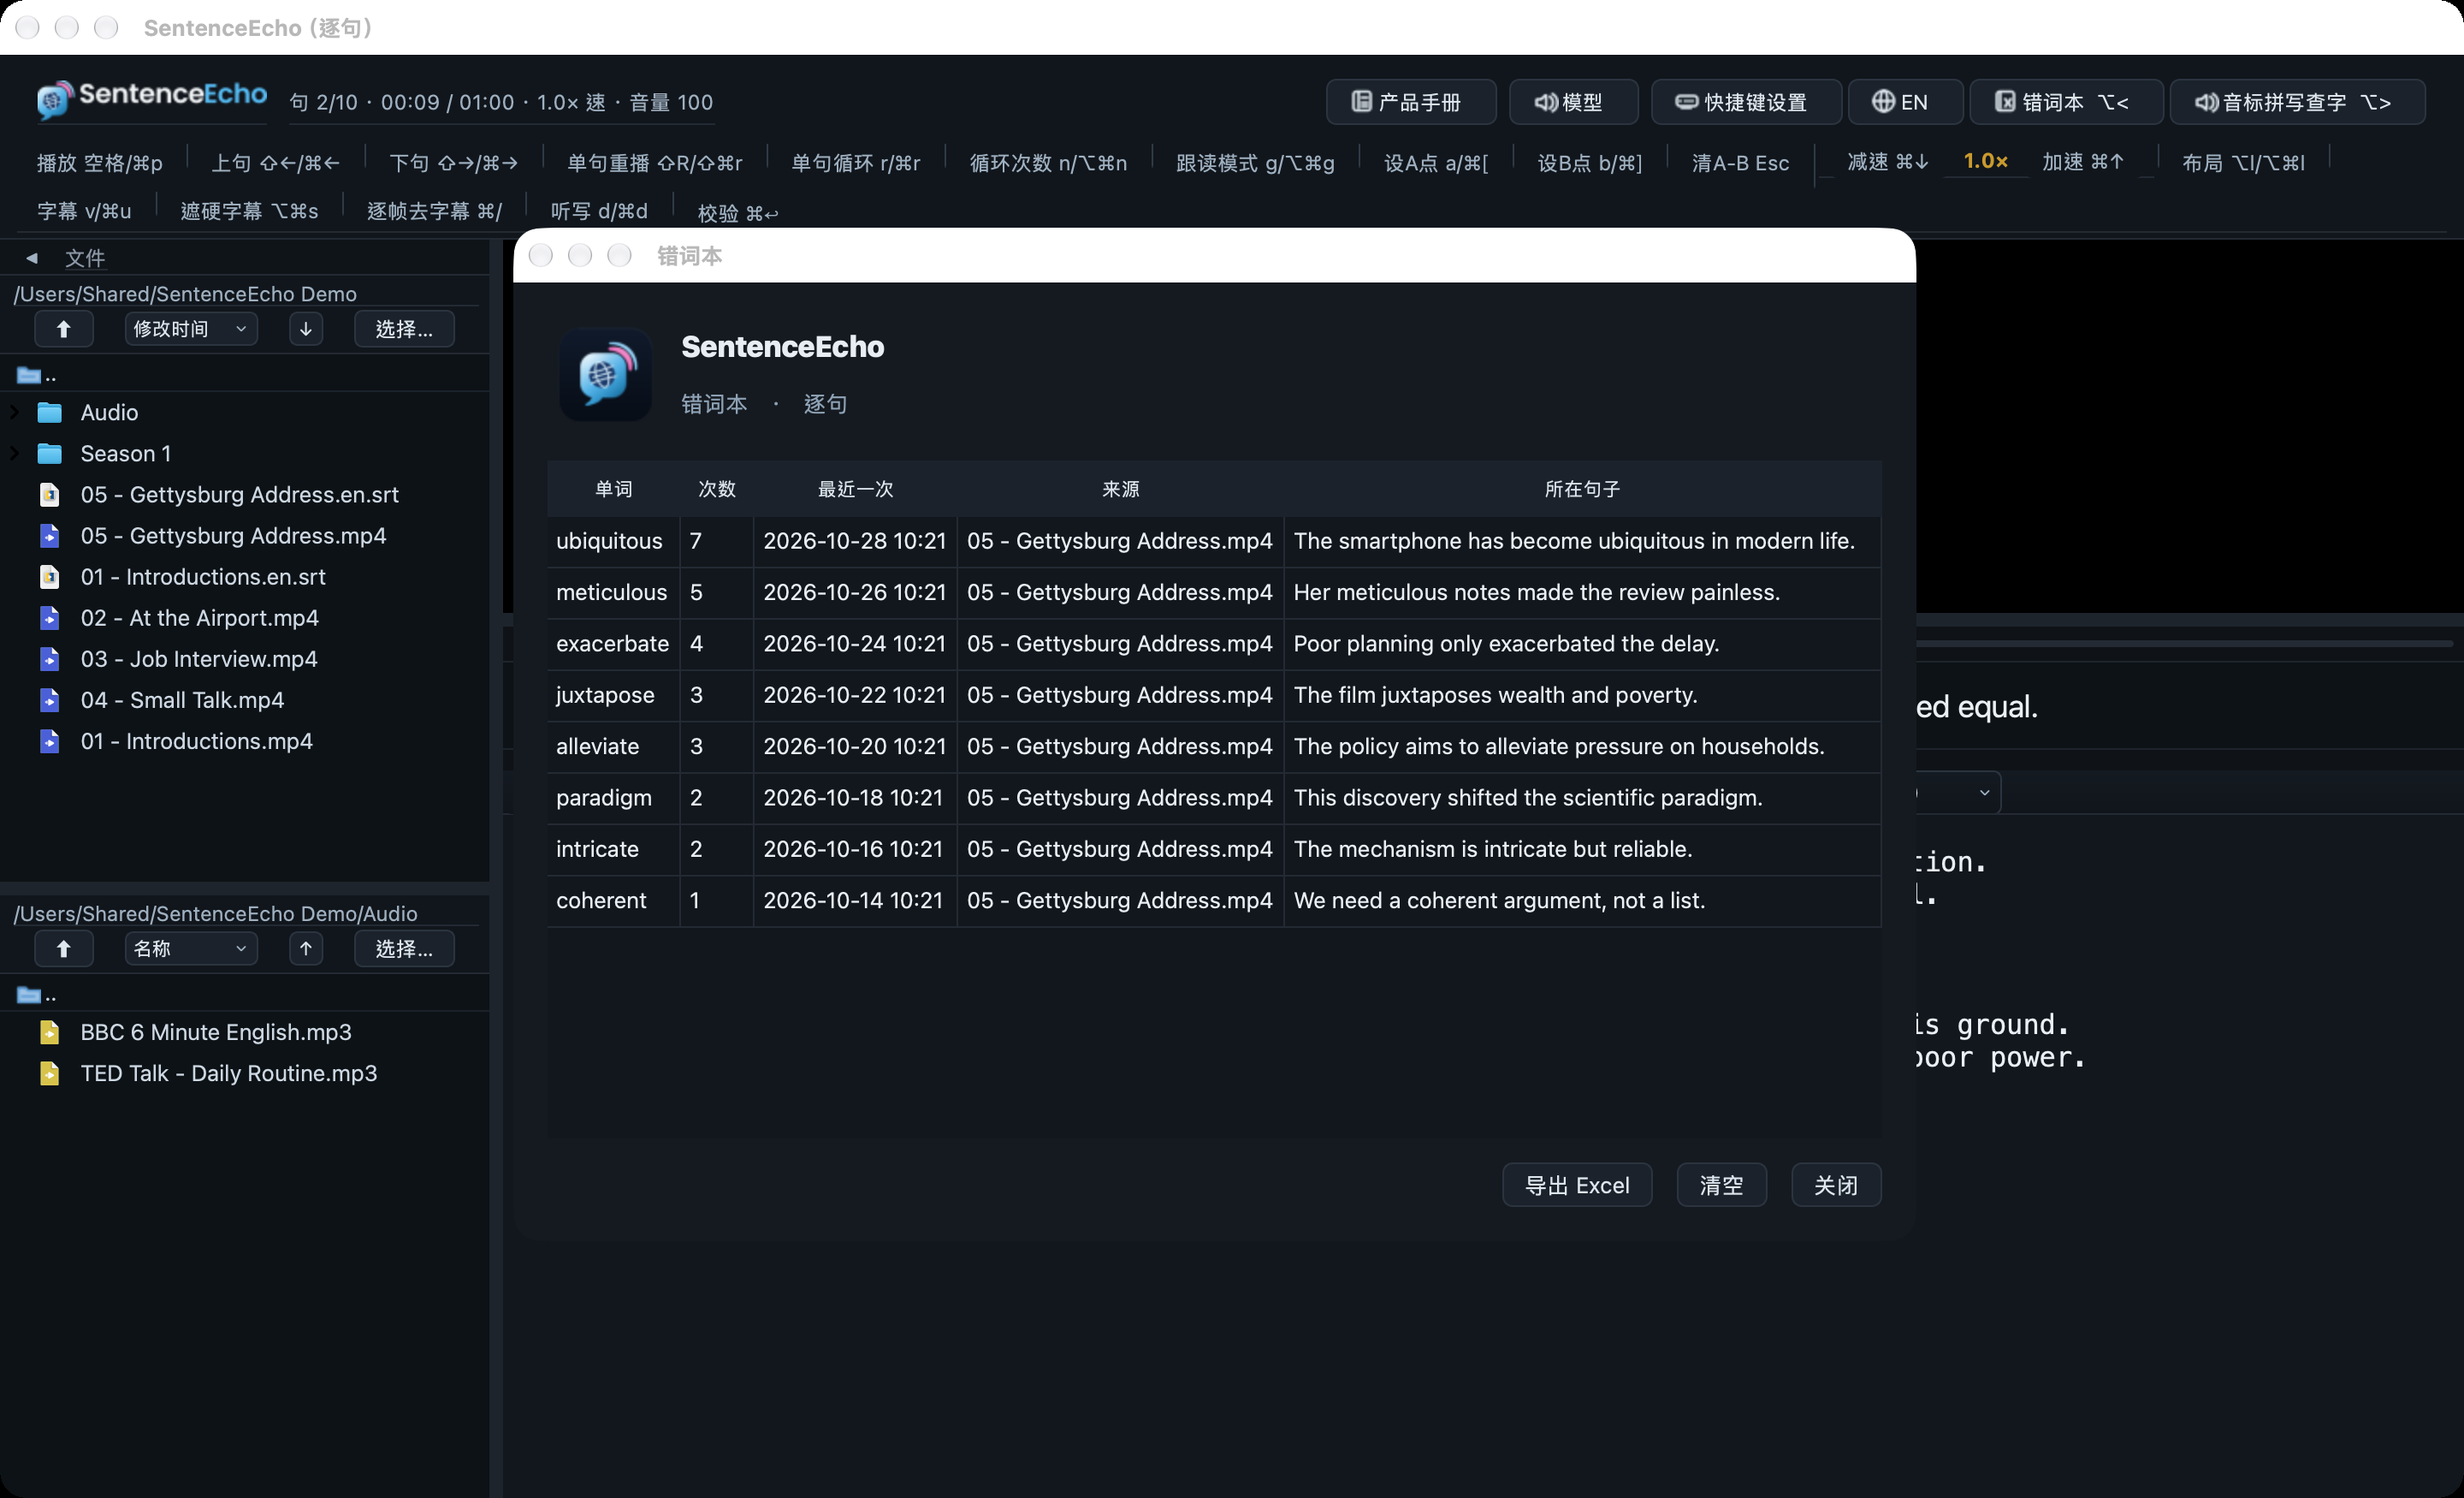
Task: Expand the Season 1 folder
Action: click(x=14, y=454)
